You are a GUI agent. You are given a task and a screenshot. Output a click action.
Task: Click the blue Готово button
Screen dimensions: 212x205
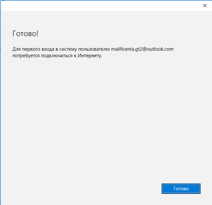pyautogui.click(x=181, y=188)
